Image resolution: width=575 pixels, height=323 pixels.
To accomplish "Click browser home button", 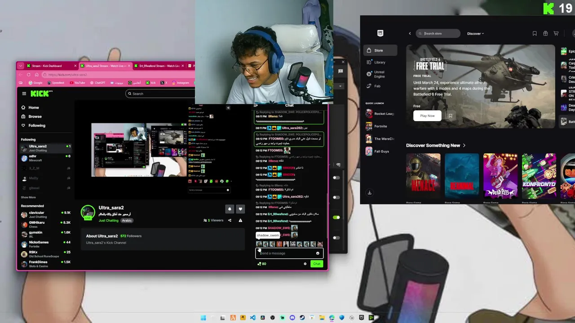I will point(36,75).
